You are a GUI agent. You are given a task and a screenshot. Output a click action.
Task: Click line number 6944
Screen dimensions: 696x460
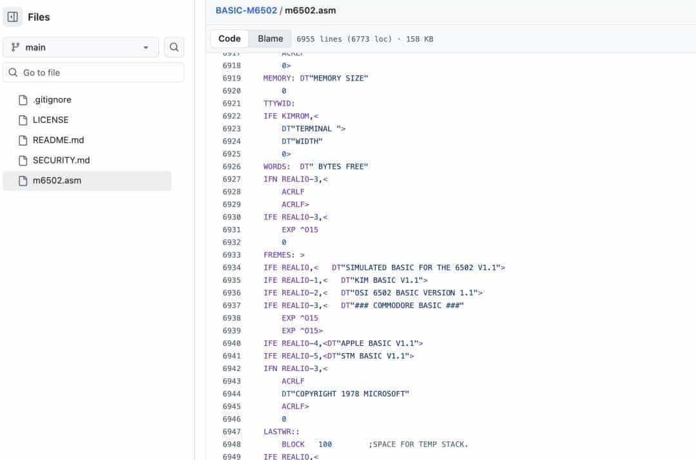(231, 394)
